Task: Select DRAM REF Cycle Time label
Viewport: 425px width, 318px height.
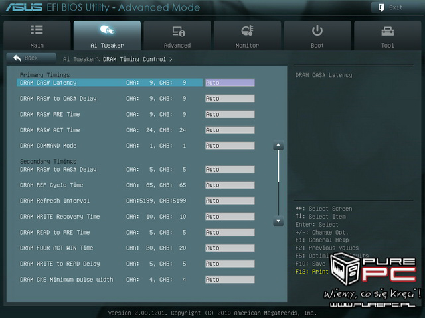Action: pos(52,185)
